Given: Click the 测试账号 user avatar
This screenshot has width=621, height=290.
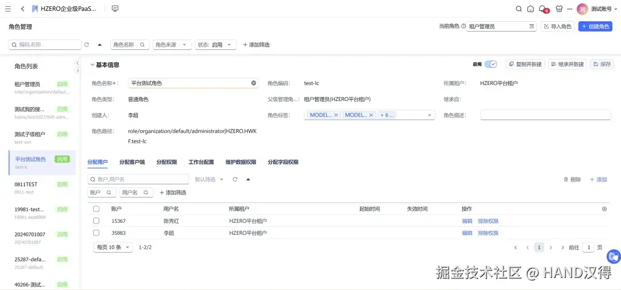Looking at the screenshot, I should coord(582,9).
